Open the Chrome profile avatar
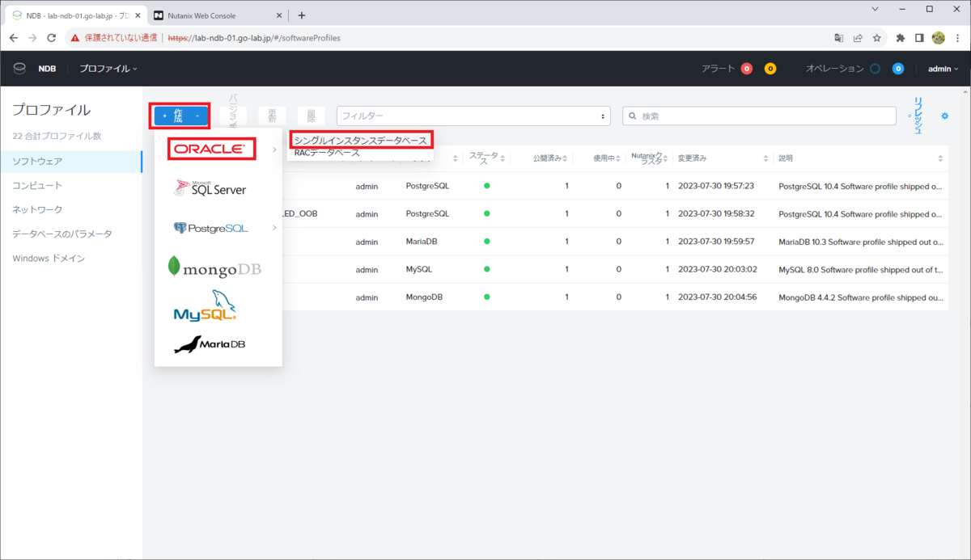The image size is (971, 560). click(939, 38)
